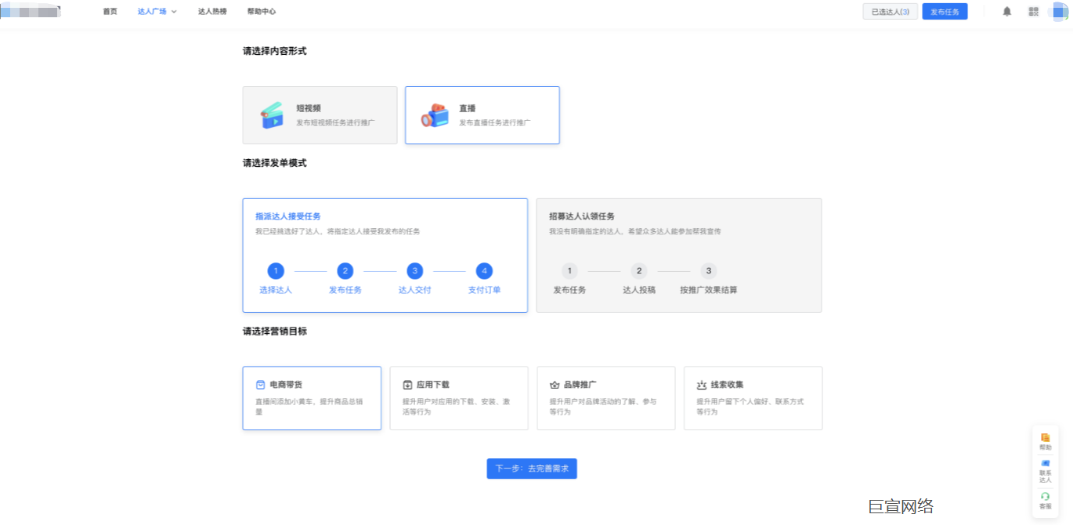Open 帮助 from the right floating sidebar

point(1046,441)
